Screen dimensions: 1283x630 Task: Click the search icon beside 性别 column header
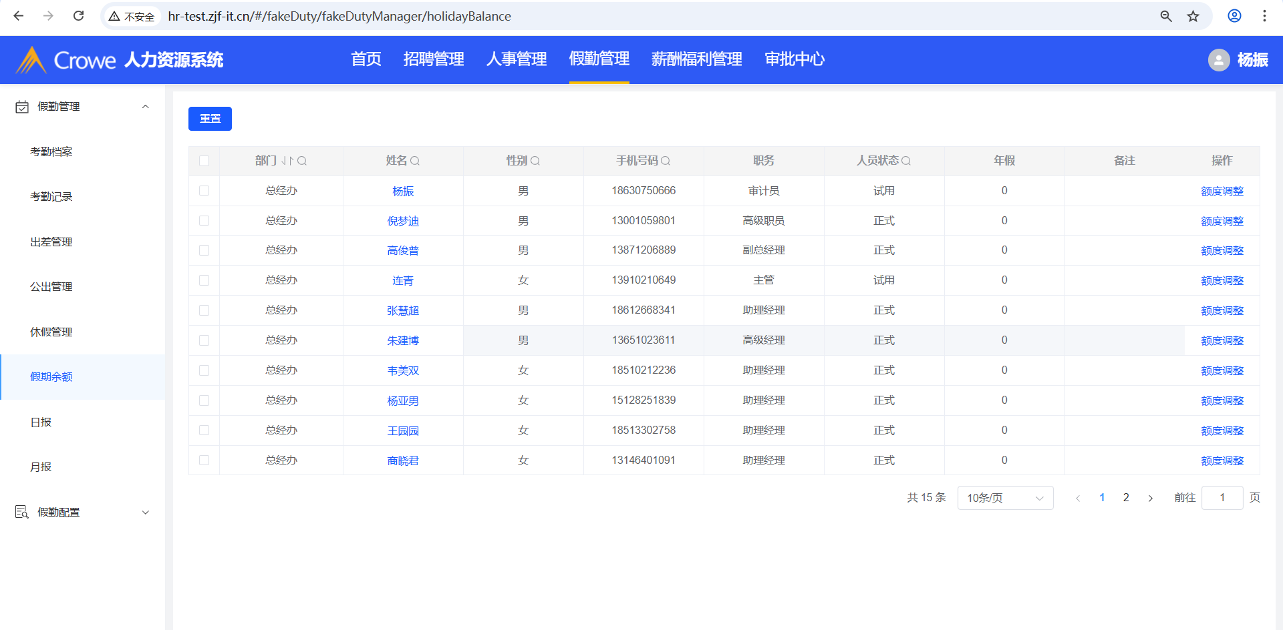[535, 161]
